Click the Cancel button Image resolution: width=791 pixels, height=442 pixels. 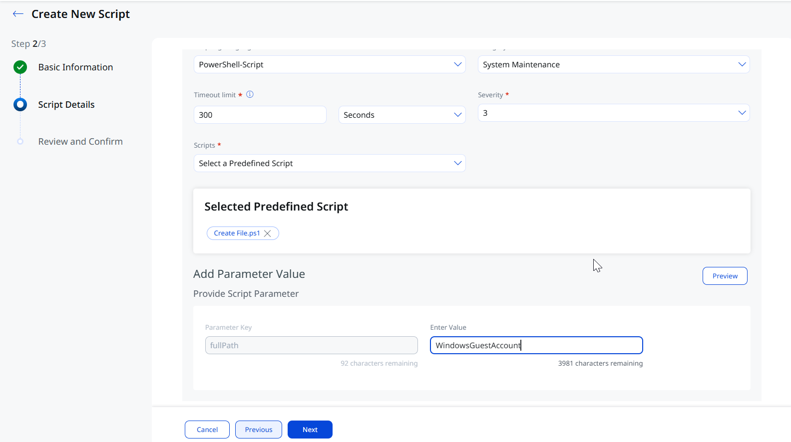(207, 430)
